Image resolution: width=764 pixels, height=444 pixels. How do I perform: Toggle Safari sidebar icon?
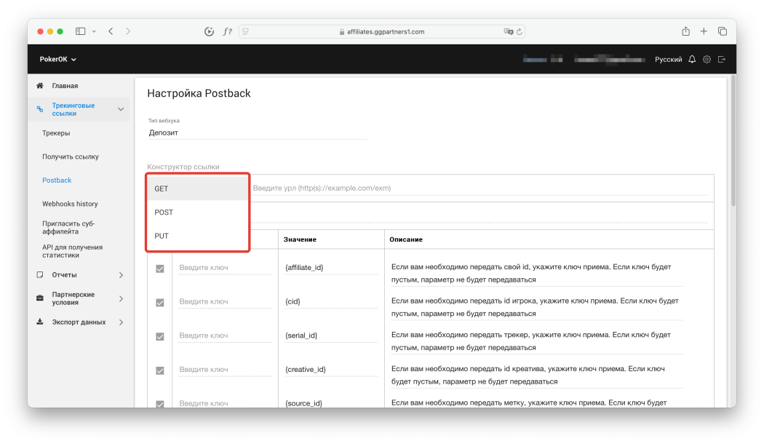80,31
